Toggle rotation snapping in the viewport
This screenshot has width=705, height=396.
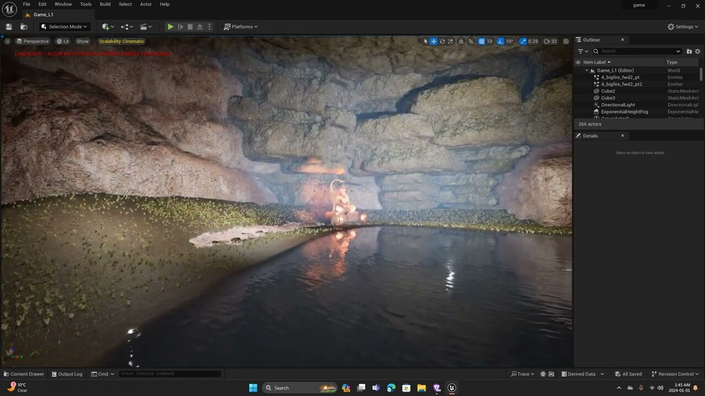pos(500,41)
